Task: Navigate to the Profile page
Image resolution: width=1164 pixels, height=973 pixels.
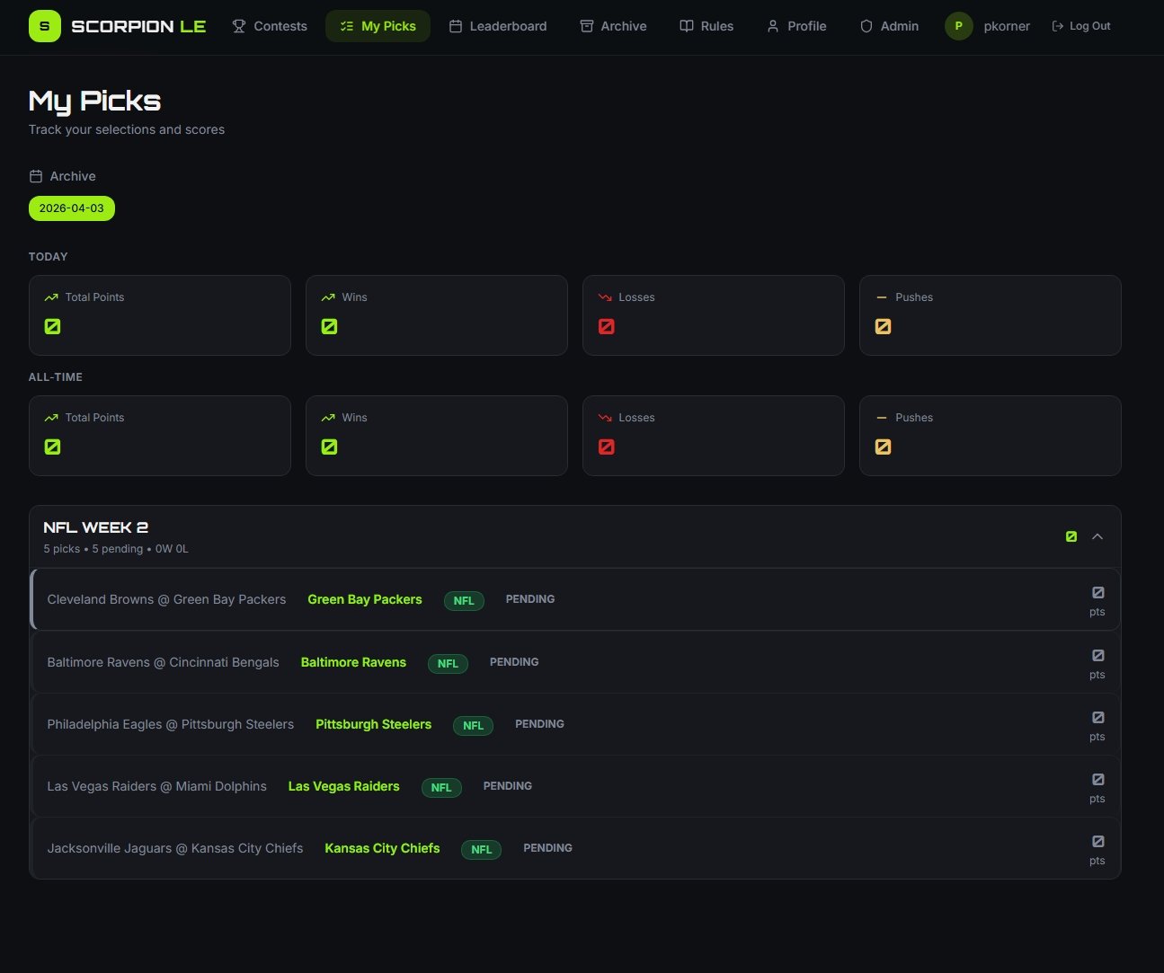Action: click(796, 26)
